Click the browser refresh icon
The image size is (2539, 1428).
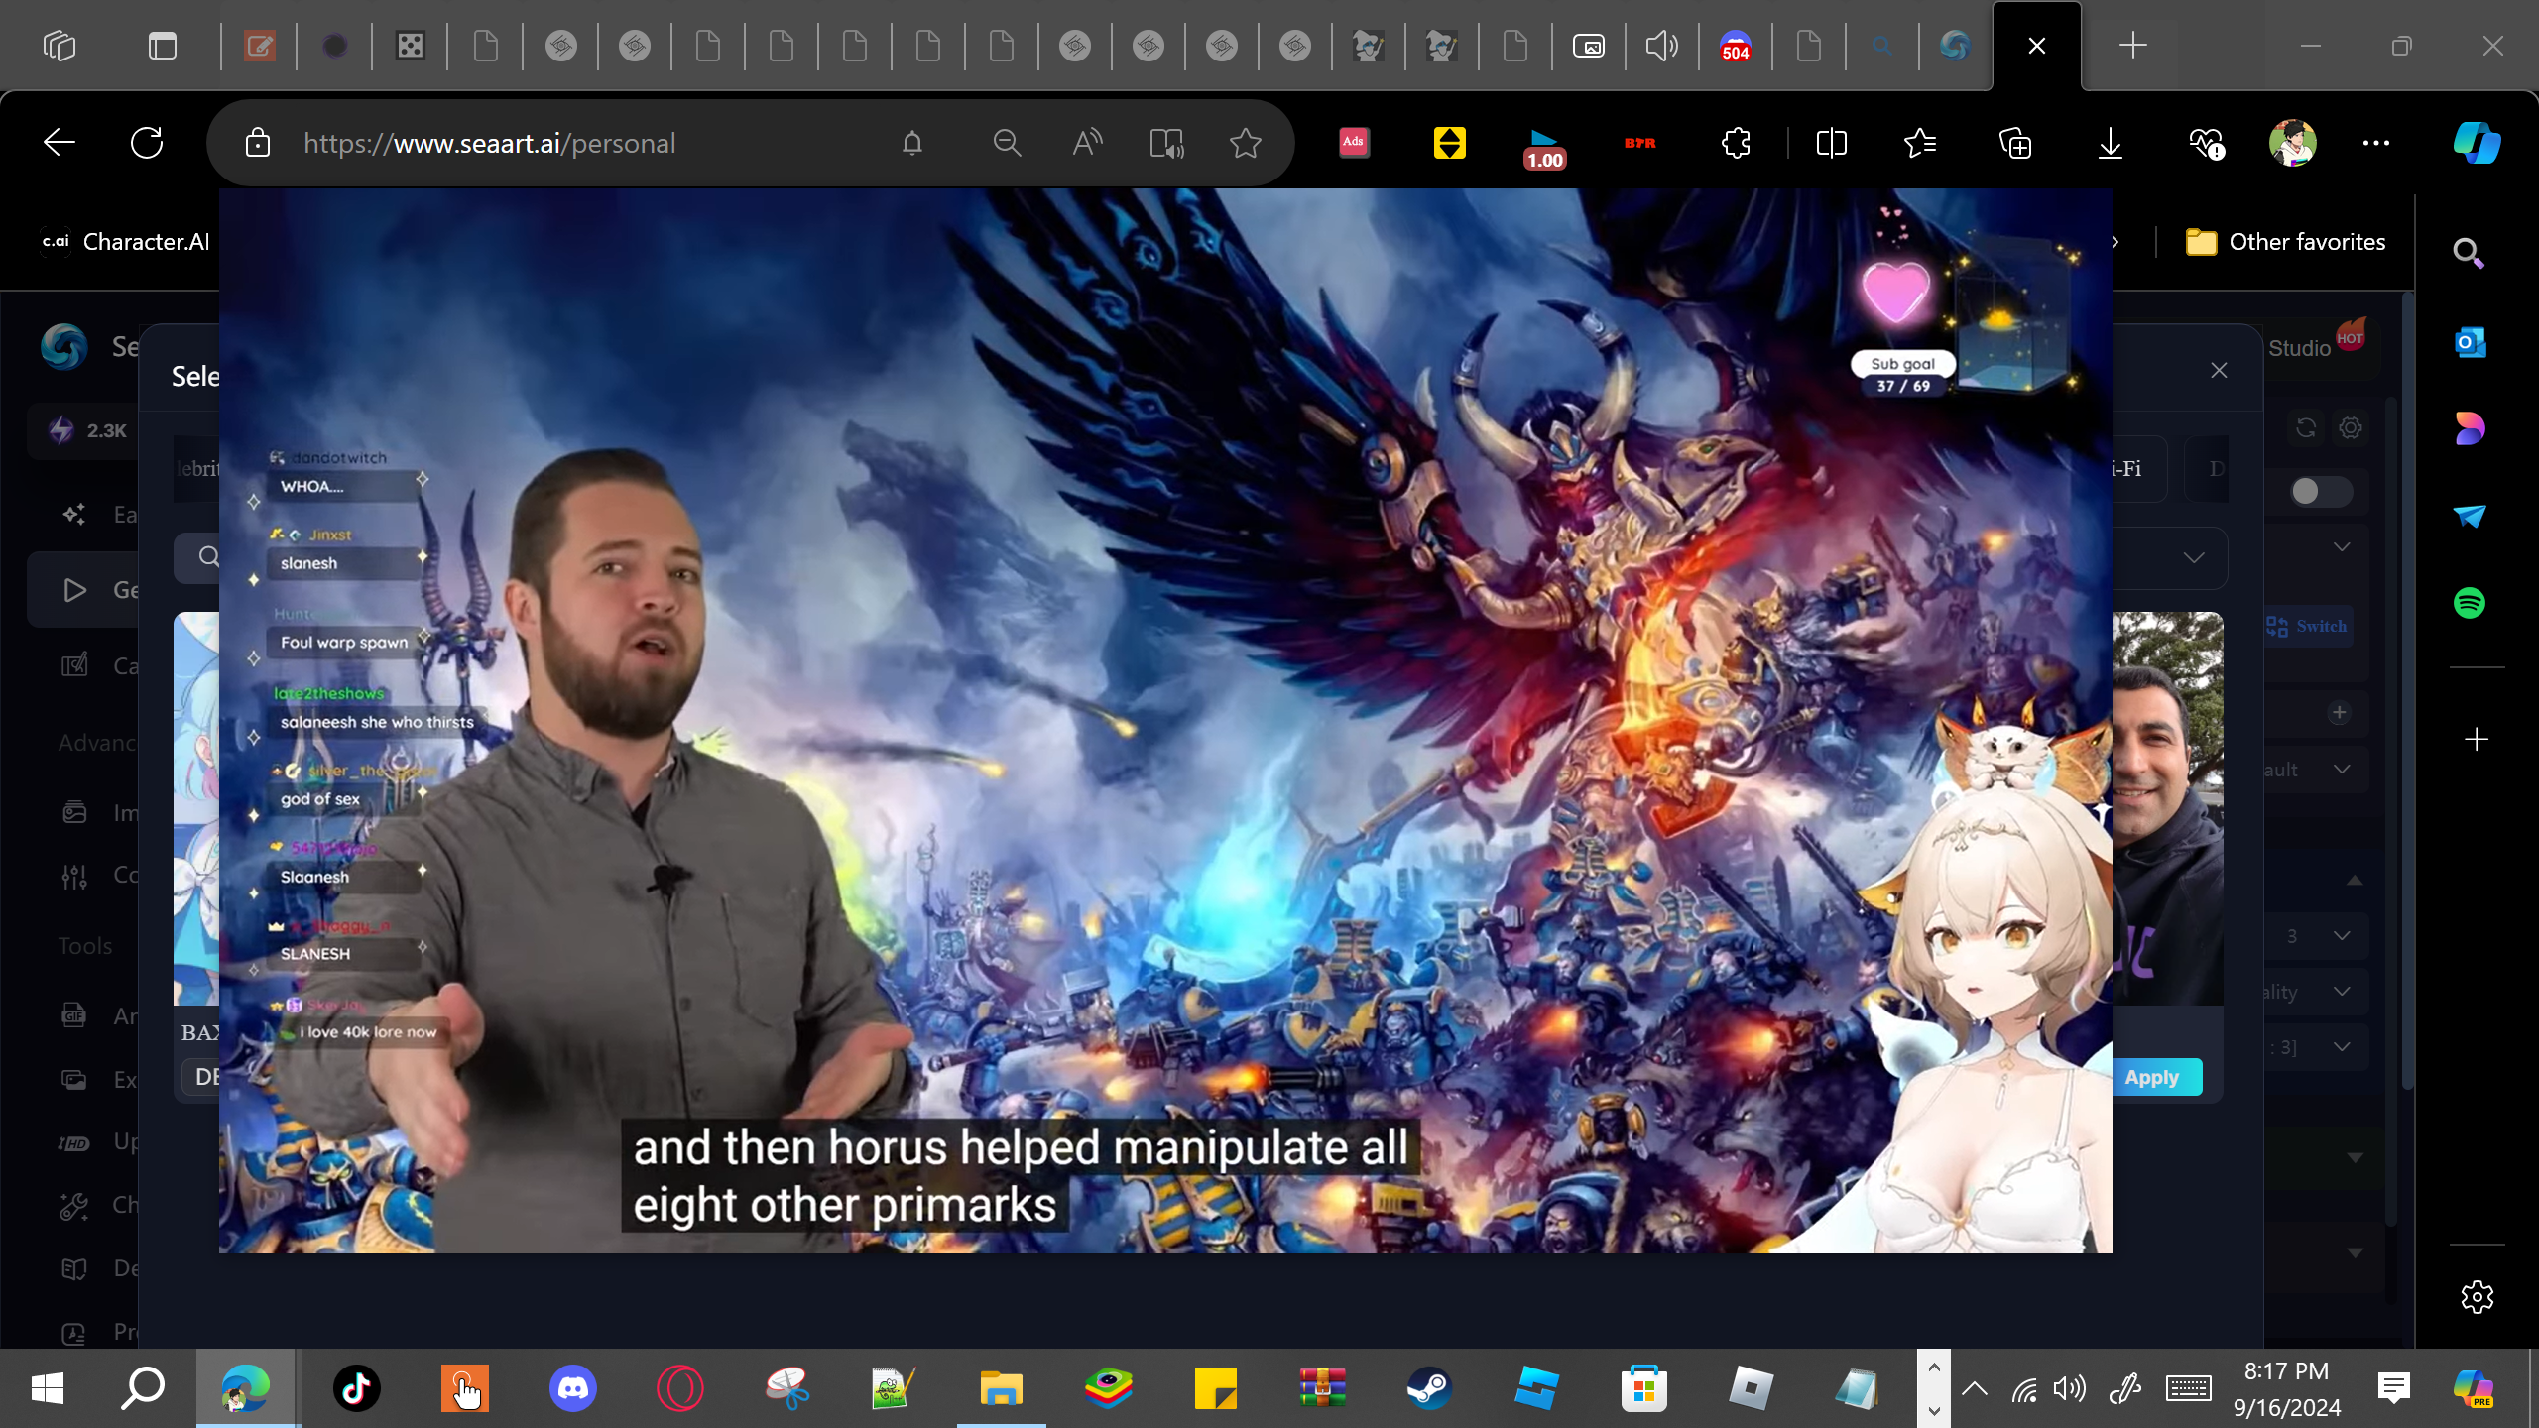[147, 143]
